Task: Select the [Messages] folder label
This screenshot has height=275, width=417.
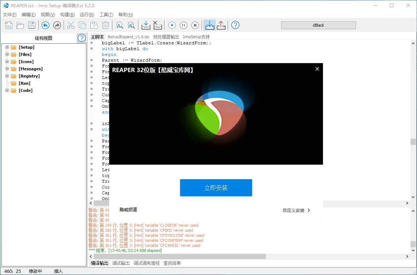Action: tap(31, 69)
